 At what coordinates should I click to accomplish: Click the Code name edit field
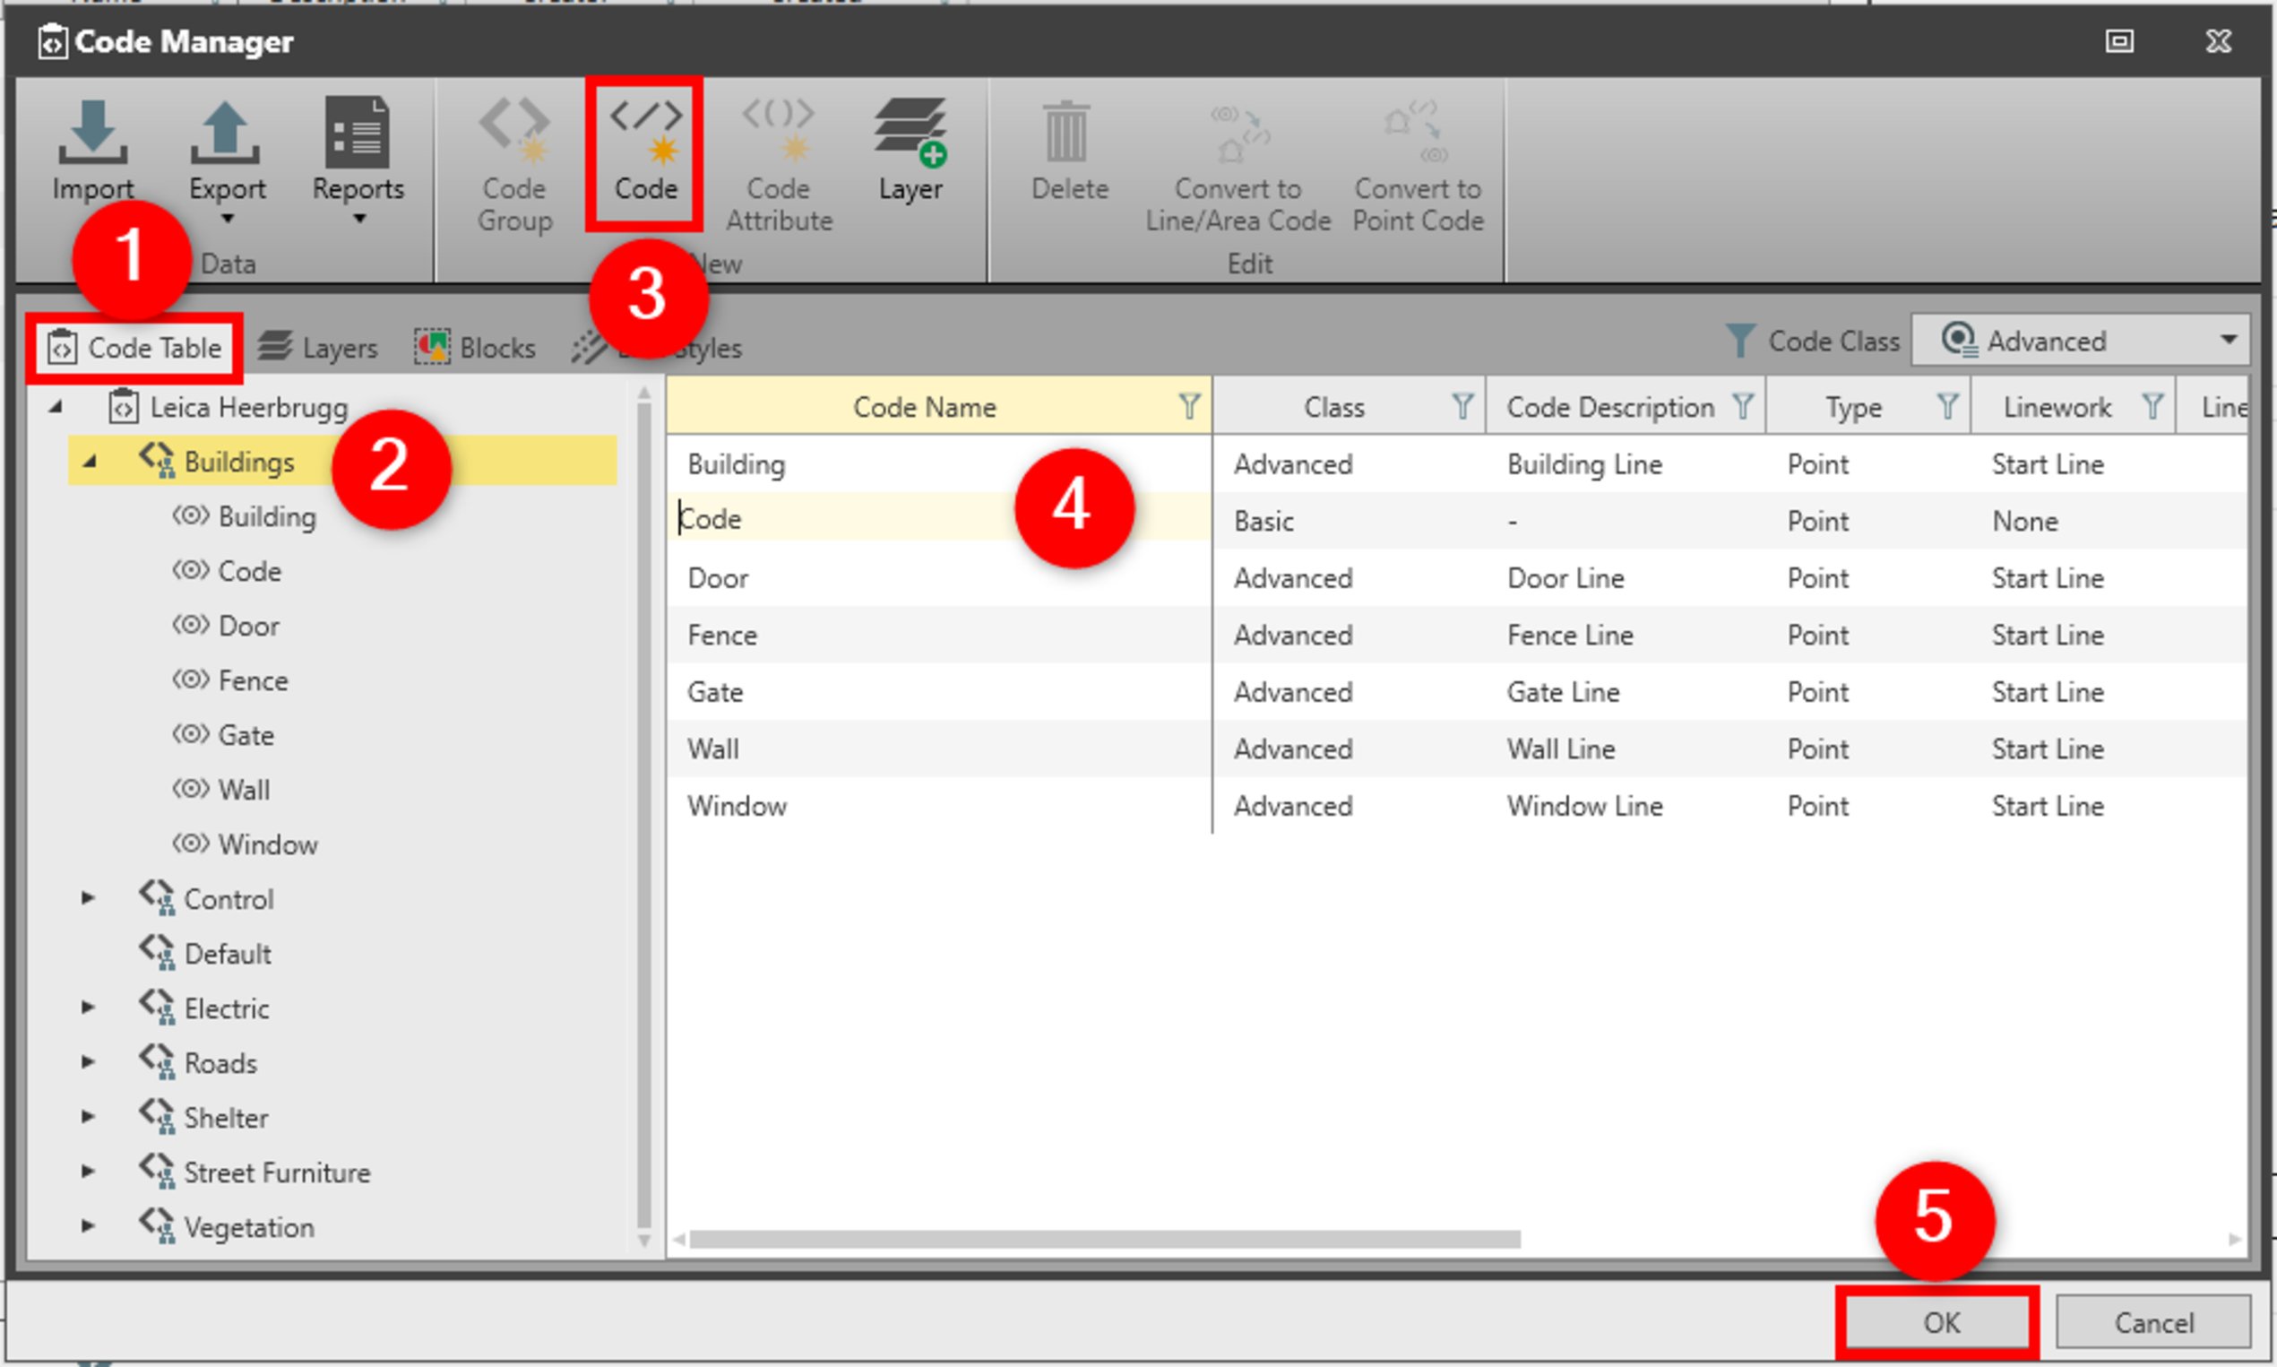click(939, 519)
